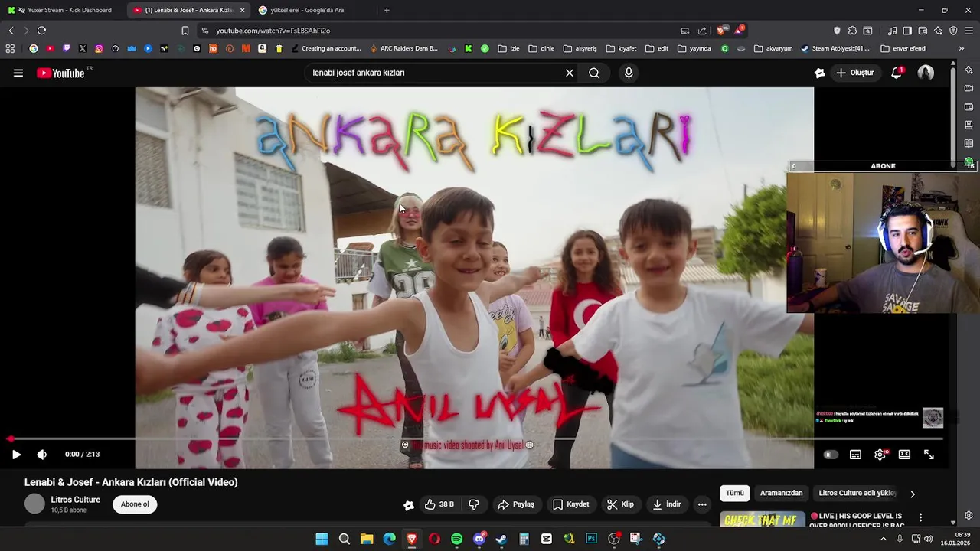This screenshot has height=551, width=980.
Task: Dislike the video with thumbs-down
Action: pos(474,504)
